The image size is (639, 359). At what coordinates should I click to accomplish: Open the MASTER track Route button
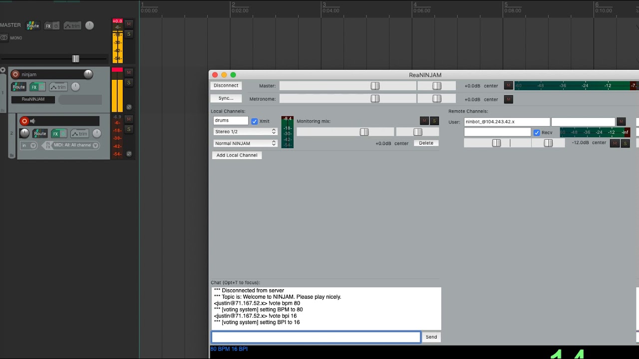[x=33, y=25]
